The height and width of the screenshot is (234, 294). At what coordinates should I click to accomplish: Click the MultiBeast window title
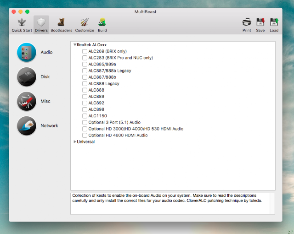coord(145,12)
